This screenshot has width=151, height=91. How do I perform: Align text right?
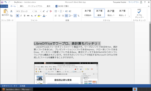tap(63, 16)
